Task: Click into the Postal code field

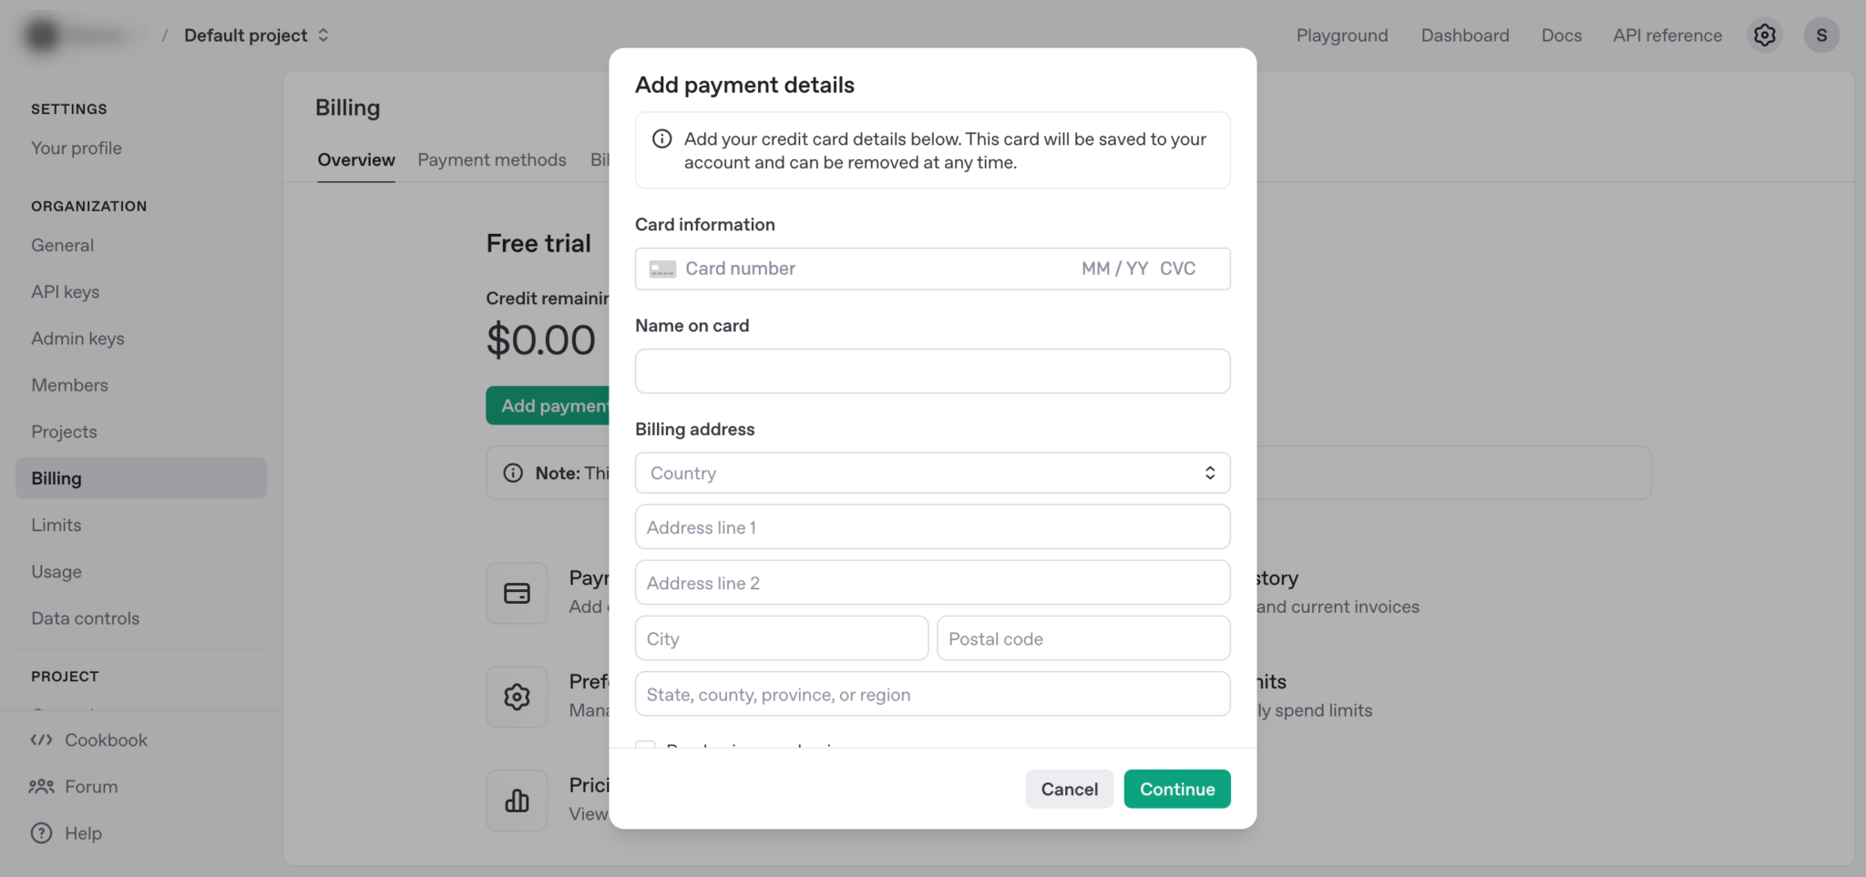Action: point(1082,639)
